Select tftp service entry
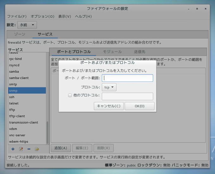Image resolution: width=215 pixels, height=174 pixels. point(27,110)
